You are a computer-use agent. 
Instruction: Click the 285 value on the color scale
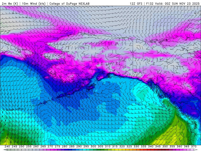tap(72, 146)
